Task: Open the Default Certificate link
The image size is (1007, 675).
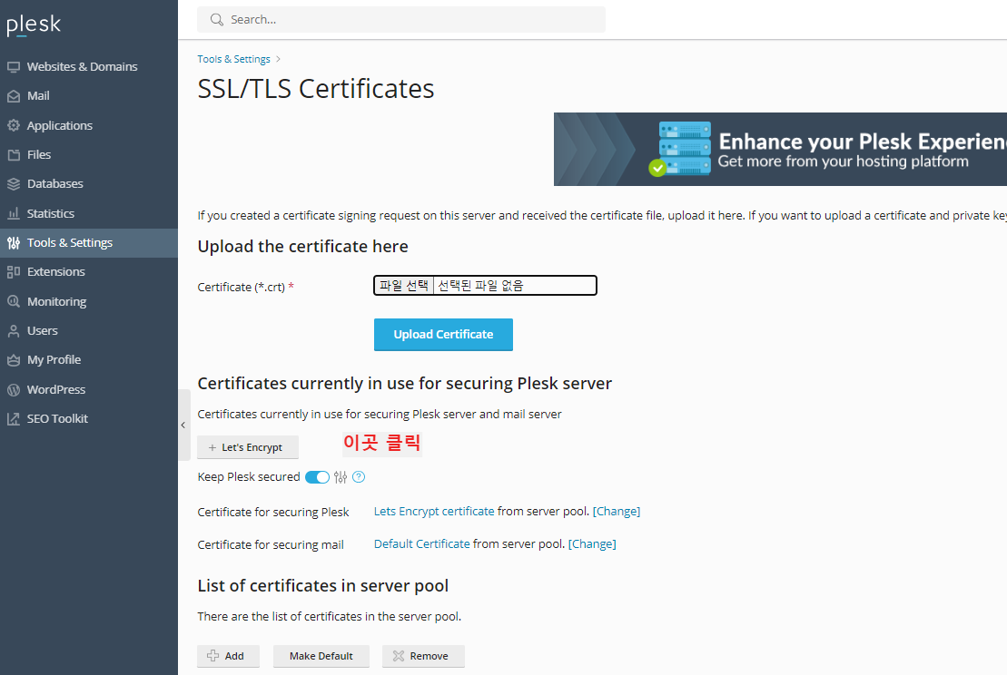Action: 422,544
